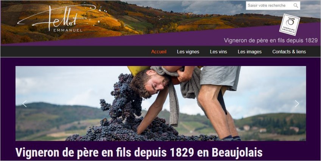Click the Fellot Emmanuel signature logo
This screenshot has height=161, width=321.
click(x=59, y=18)
